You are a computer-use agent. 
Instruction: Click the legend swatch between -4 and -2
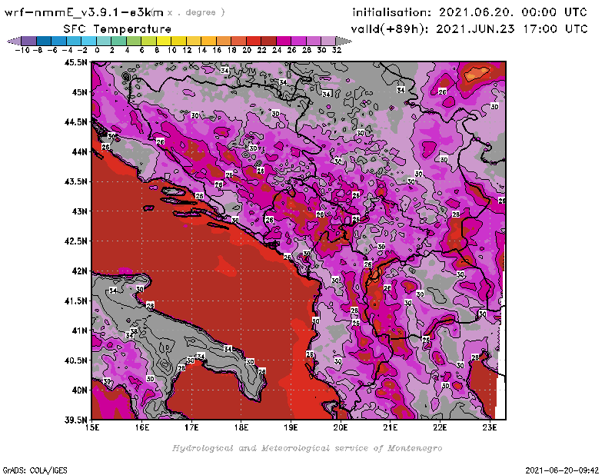click(x=74, y=41)
